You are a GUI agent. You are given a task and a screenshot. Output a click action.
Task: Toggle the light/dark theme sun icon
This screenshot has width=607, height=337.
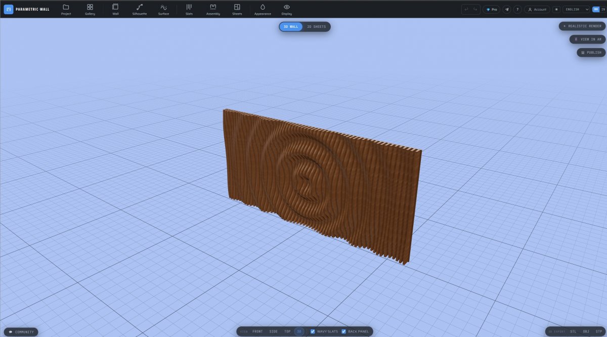pyautogui.click(x=556, y=9)
